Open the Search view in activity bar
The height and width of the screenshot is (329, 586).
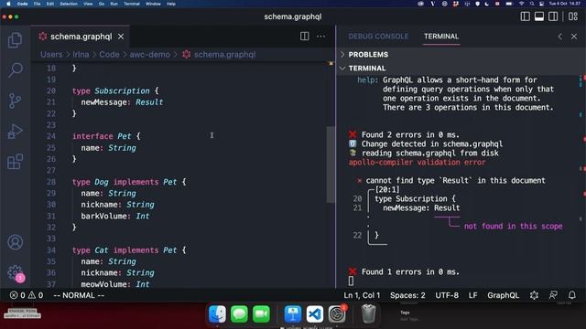pos(15,69)
